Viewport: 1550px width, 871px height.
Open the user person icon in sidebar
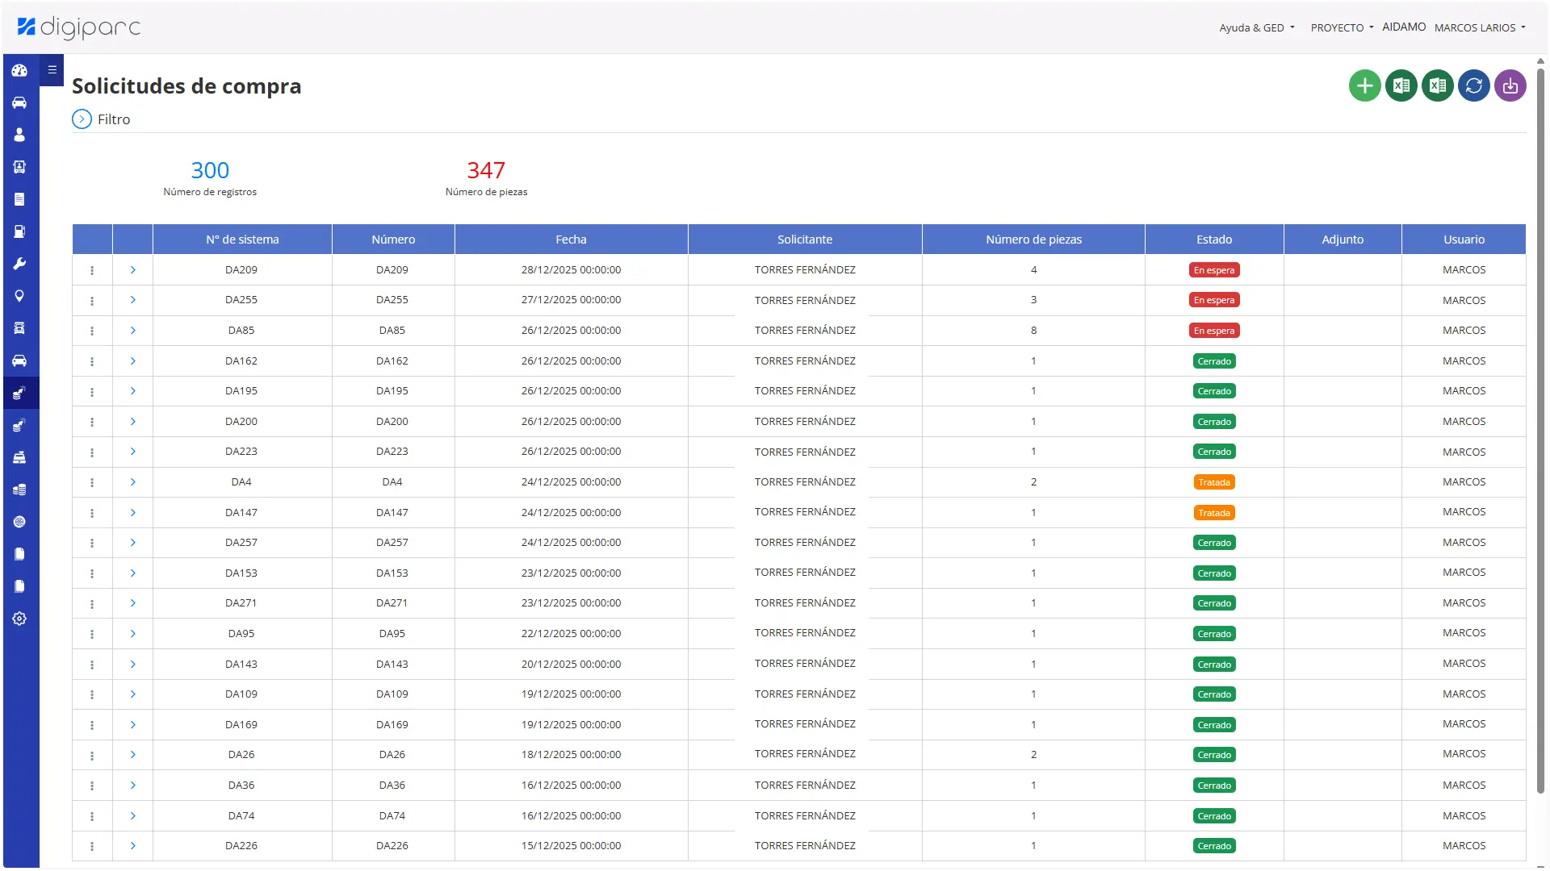(19, 135)
